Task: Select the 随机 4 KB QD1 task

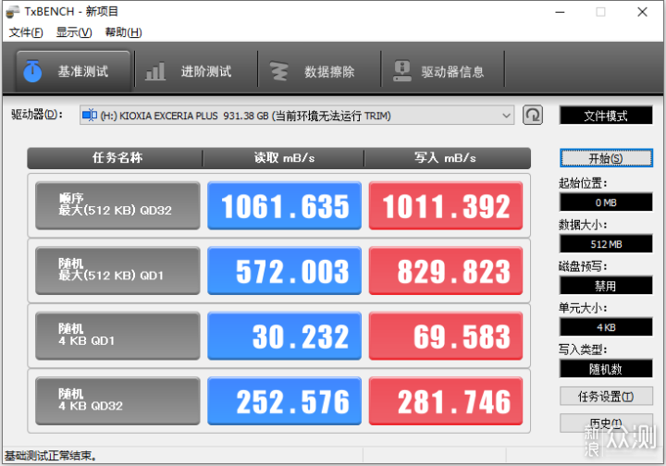Action: (x=117, y=336)
